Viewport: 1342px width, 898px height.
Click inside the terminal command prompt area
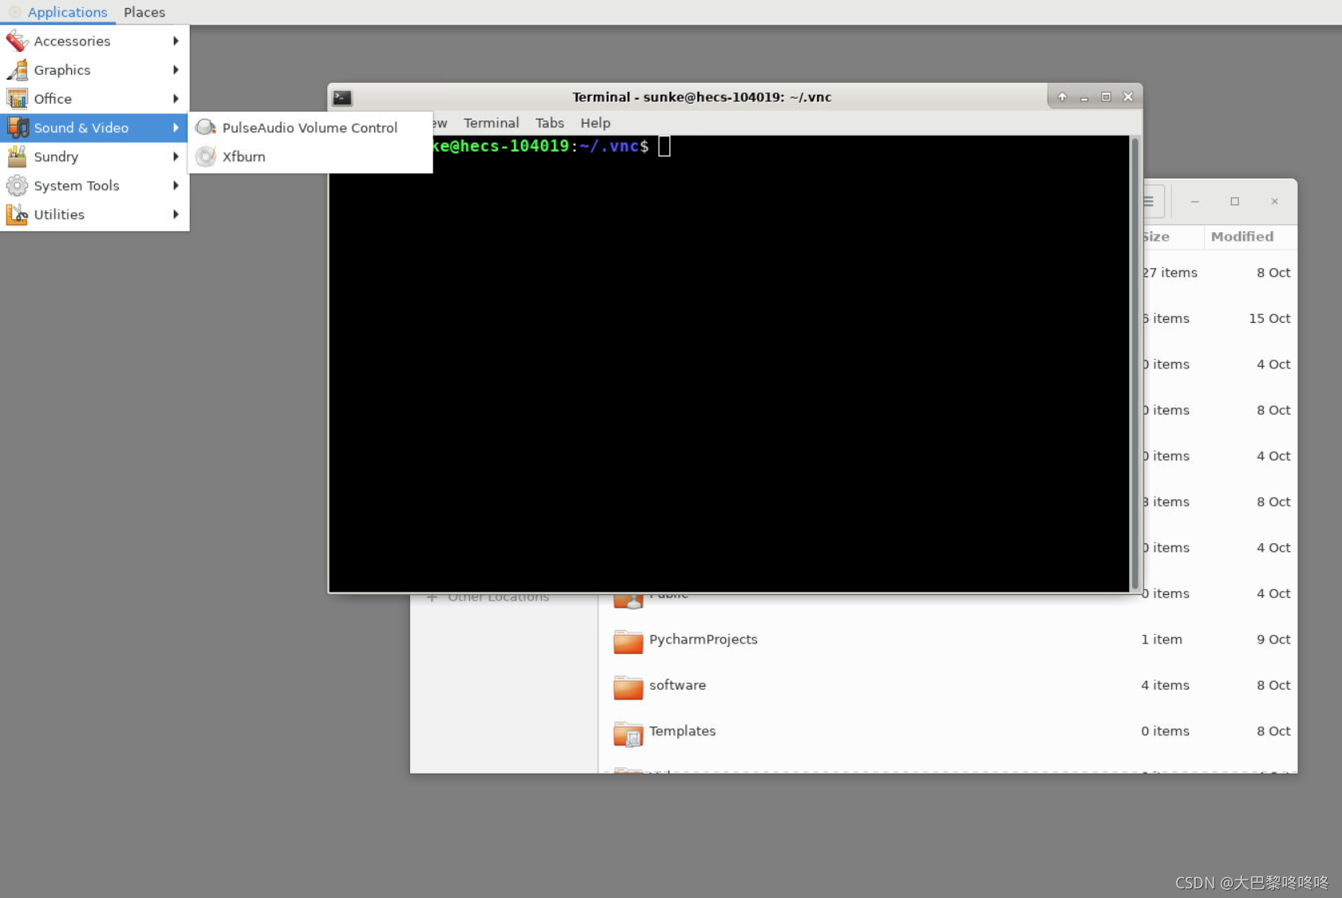tap(729, 363)
